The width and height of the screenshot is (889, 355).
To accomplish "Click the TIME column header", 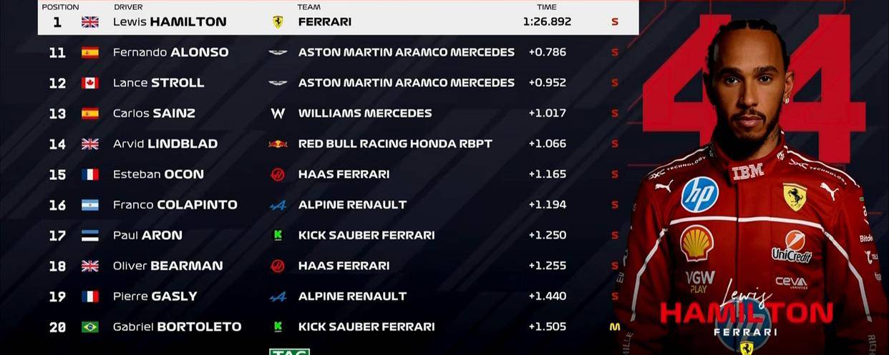I will 547,6.
